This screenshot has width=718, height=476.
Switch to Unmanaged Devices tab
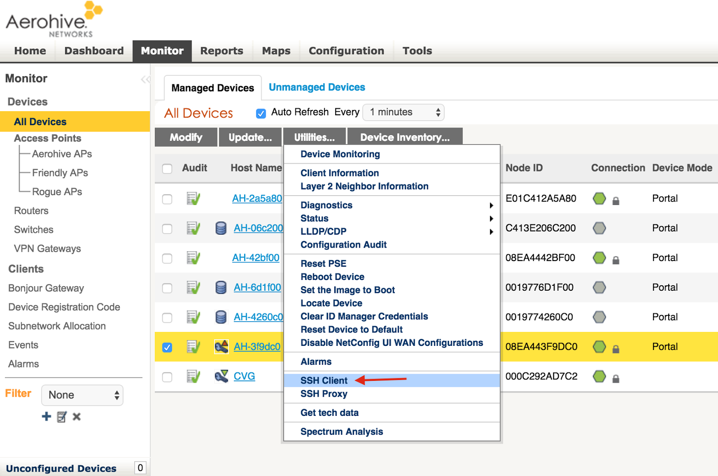click(317, 87)
